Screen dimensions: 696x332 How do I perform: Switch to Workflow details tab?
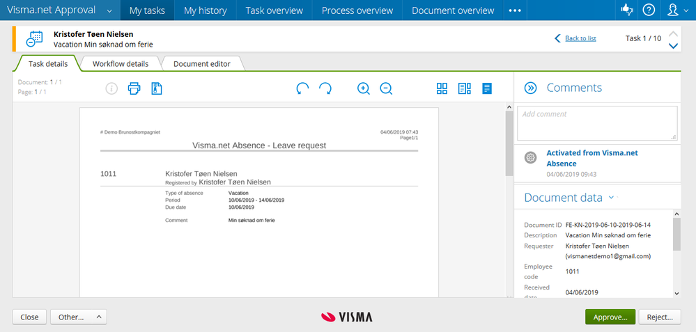tap(121, 63)
